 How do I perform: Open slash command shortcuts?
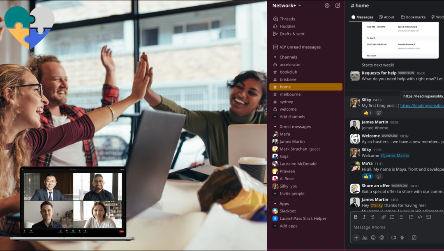[414, 238]
